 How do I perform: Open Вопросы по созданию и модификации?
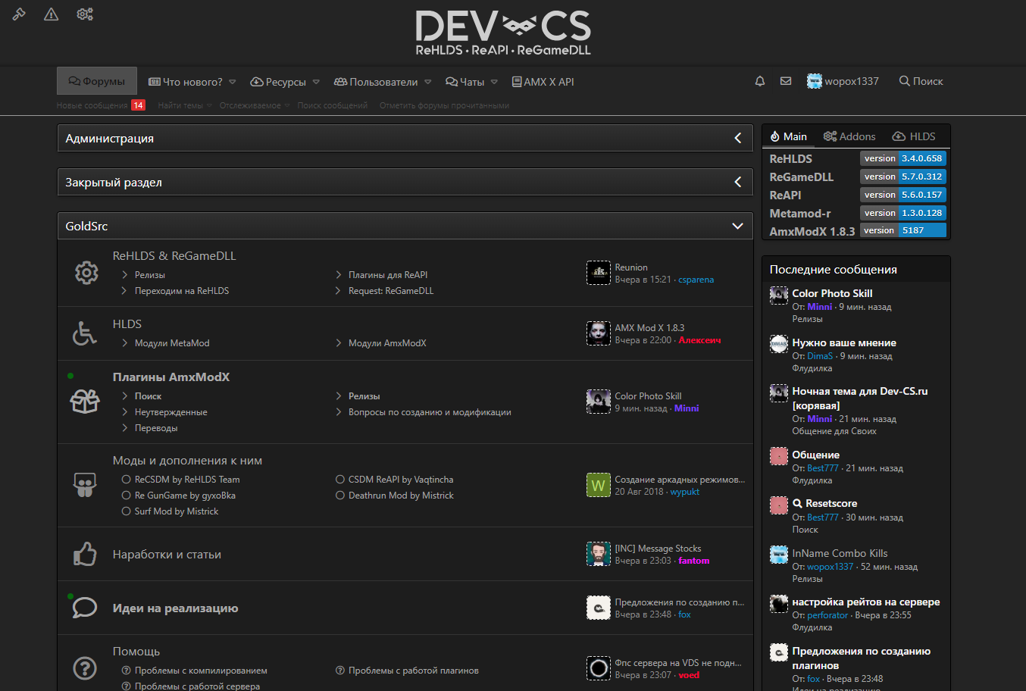point(430,412)
